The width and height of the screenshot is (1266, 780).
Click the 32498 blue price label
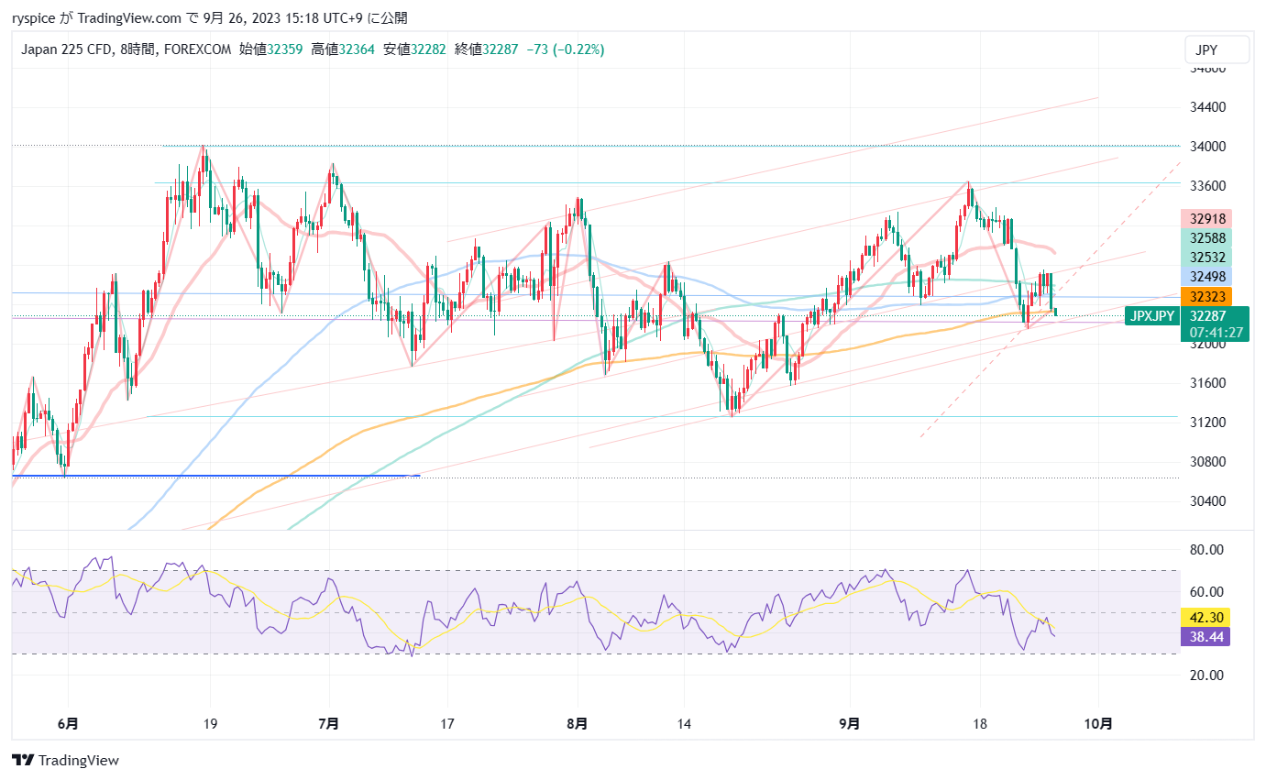[x=1205, y=277]
